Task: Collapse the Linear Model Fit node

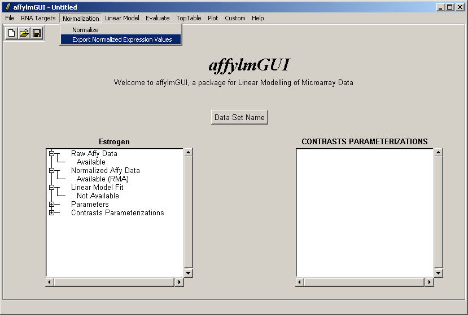Action: [51, 187]
